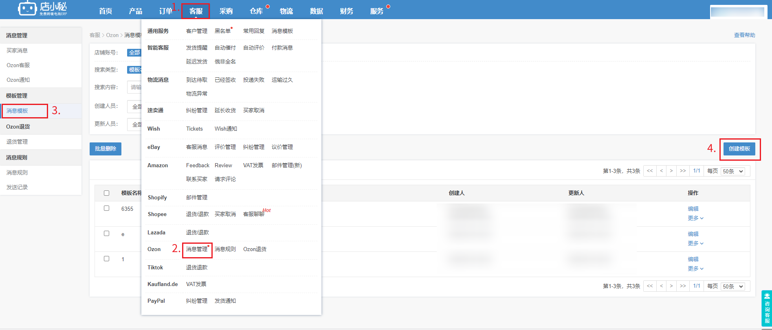Choose 常用回复 under 通用服务
The image size is (772, 330).
point(254,31)
